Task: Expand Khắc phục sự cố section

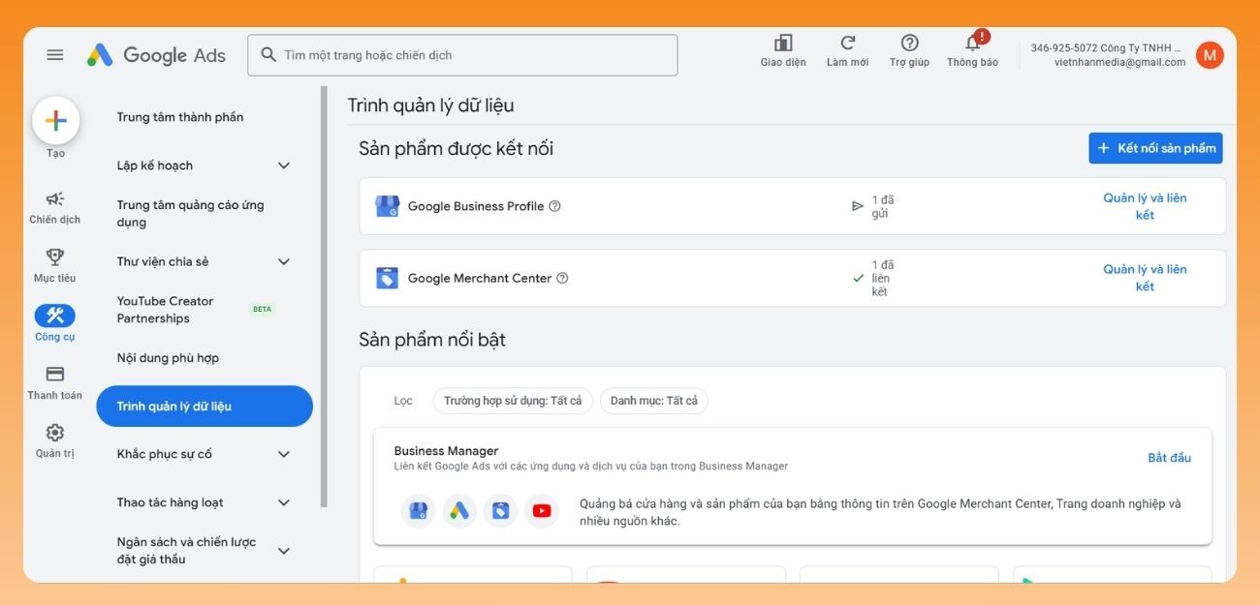Action: pyautogui.click(x=284, y=454)
